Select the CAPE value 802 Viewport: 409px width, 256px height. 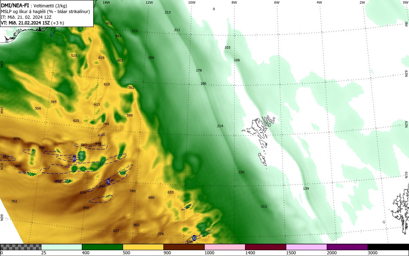137,225
